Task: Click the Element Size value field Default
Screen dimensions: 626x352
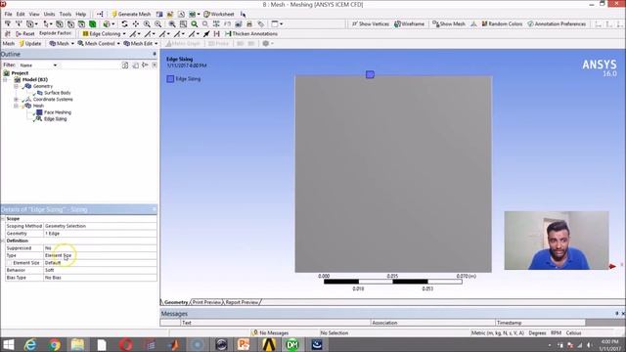Action: [x=100, y=263]
